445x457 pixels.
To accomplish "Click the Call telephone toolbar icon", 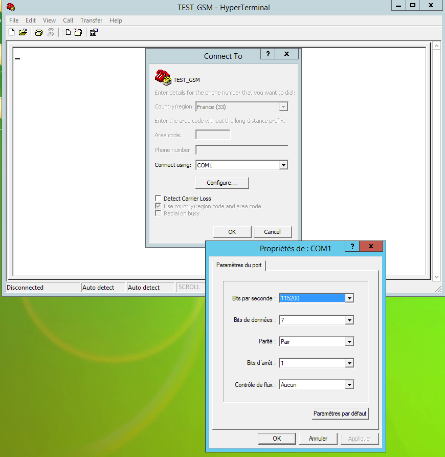I will [x=38, y=32].
